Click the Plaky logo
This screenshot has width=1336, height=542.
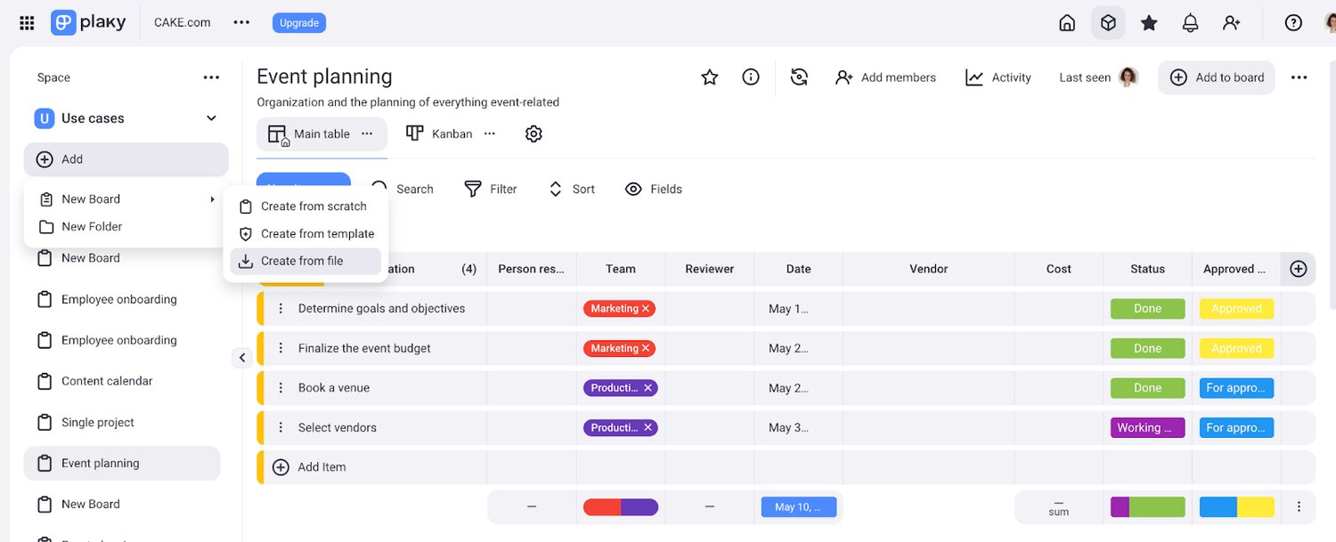(88, 22)
